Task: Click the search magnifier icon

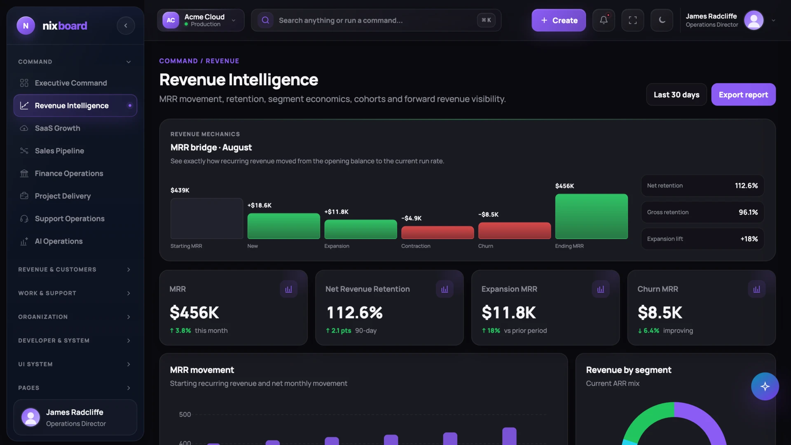Action: 266,20
